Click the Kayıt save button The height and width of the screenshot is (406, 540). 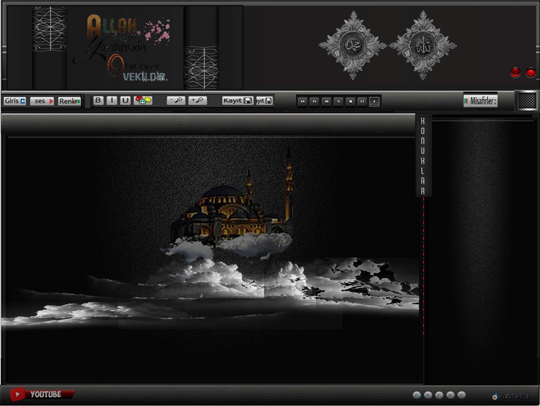coord(237,101)
